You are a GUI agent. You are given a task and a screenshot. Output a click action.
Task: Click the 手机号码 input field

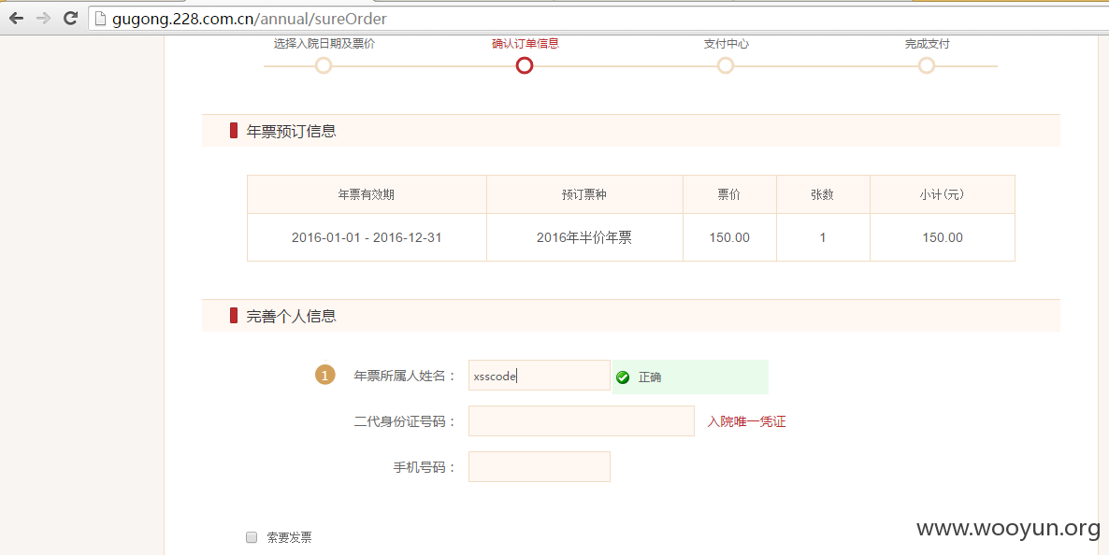point(539,466)
